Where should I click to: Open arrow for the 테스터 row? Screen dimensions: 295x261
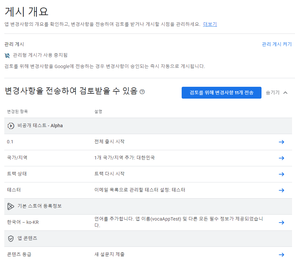coord(282,190)
